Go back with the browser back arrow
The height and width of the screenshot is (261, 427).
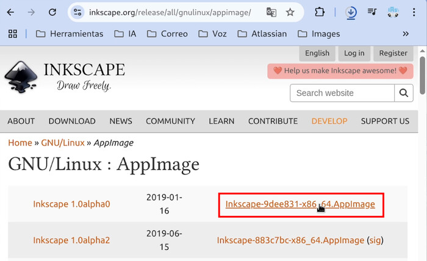[x=10, y=12]
